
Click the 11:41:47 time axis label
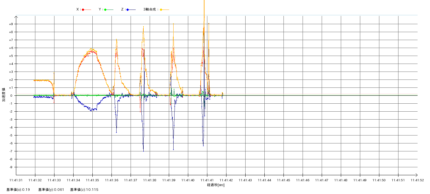[322, 180]
